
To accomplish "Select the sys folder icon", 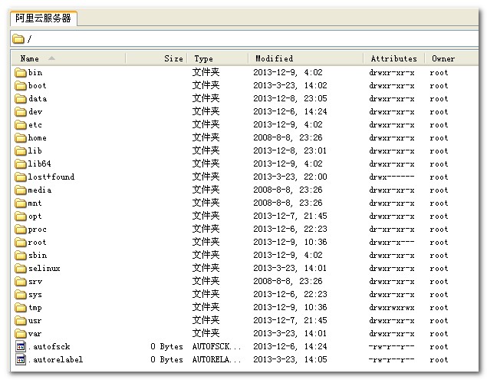I will point(21,295).
